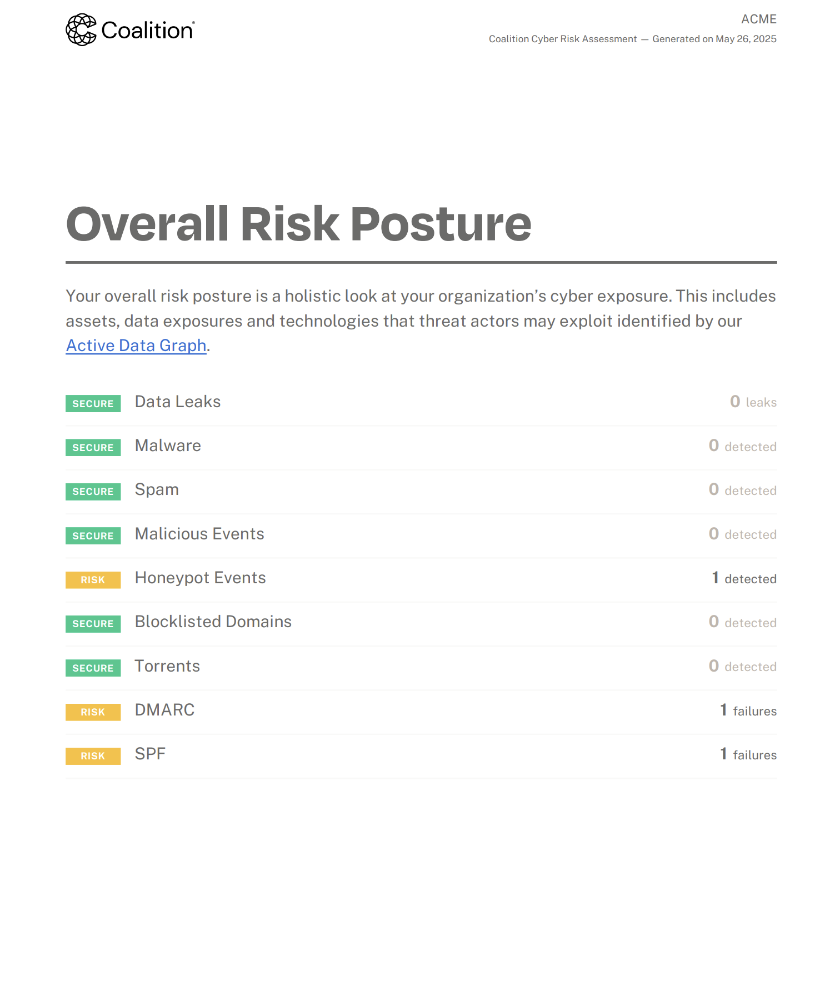Select the Data Leaks row label
The width and height of the screenshot is (840, 991).
pos(178,402)
